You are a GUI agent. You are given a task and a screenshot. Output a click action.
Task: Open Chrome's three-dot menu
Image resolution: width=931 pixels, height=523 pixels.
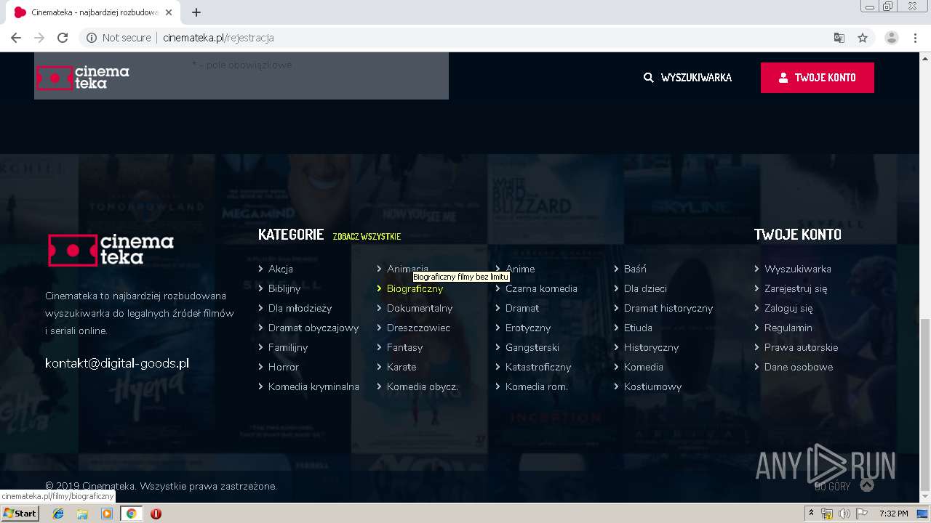tap(915, 38)
